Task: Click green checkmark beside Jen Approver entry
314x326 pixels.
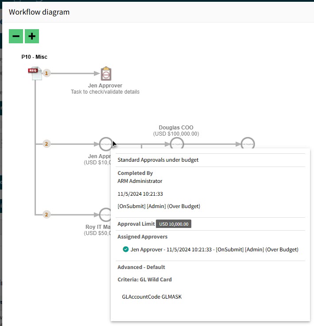Action: click(126, 250)
